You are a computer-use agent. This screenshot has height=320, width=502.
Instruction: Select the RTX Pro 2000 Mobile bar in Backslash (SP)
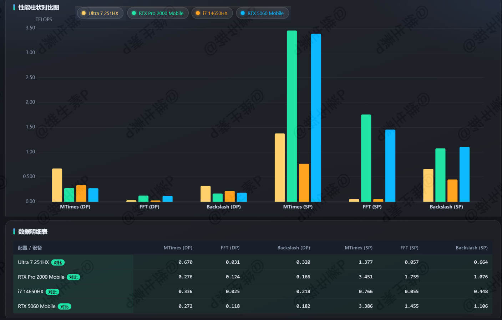coord(440,175)
